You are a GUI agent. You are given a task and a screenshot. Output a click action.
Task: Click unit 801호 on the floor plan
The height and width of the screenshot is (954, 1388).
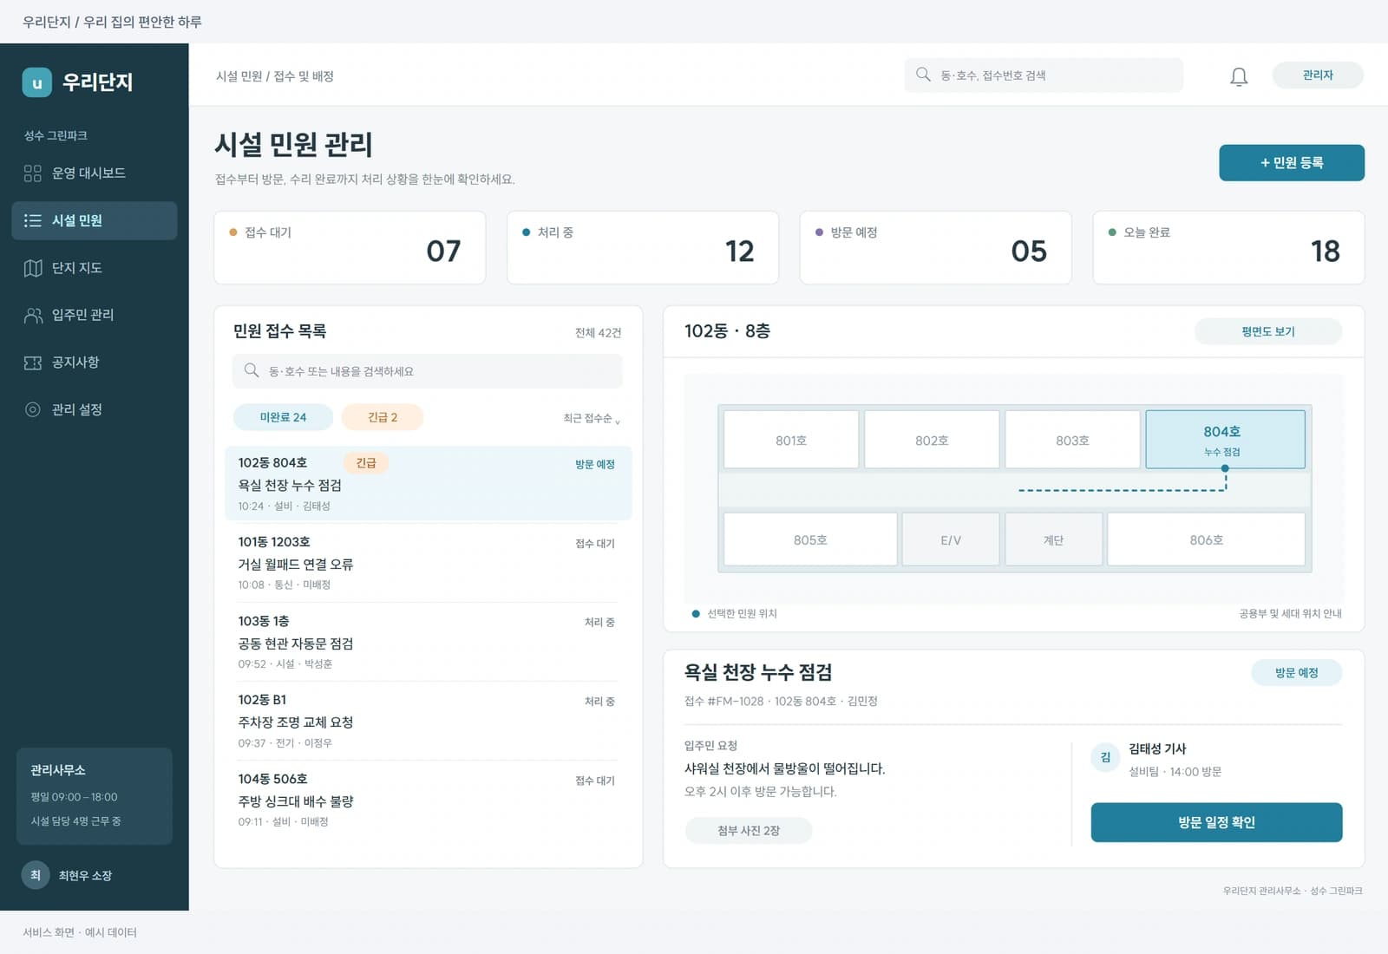791,440
